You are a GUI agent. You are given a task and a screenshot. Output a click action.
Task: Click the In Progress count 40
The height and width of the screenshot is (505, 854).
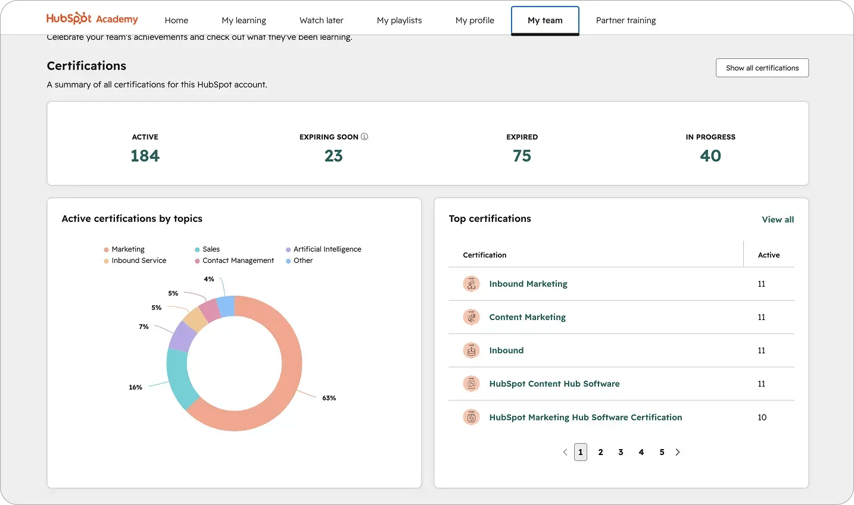710,156
